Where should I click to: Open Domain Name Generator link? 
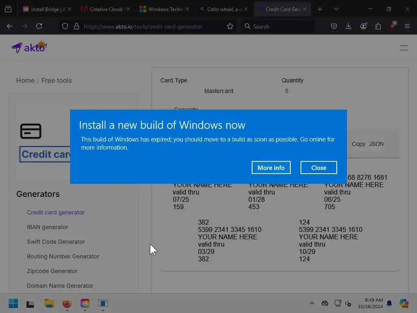pos(60,286)
